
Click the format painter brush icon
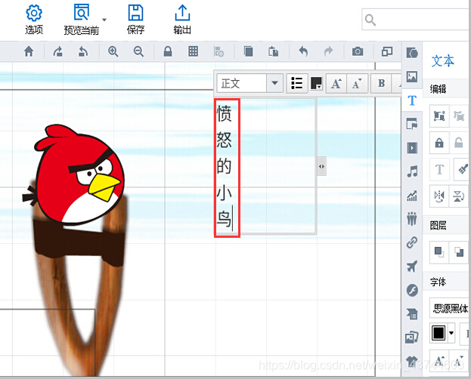[462, 170]
